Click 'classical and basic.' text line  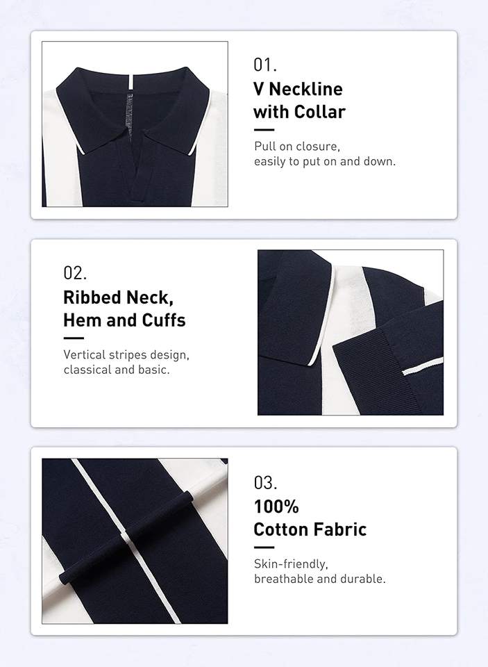(x=117, y=370)
